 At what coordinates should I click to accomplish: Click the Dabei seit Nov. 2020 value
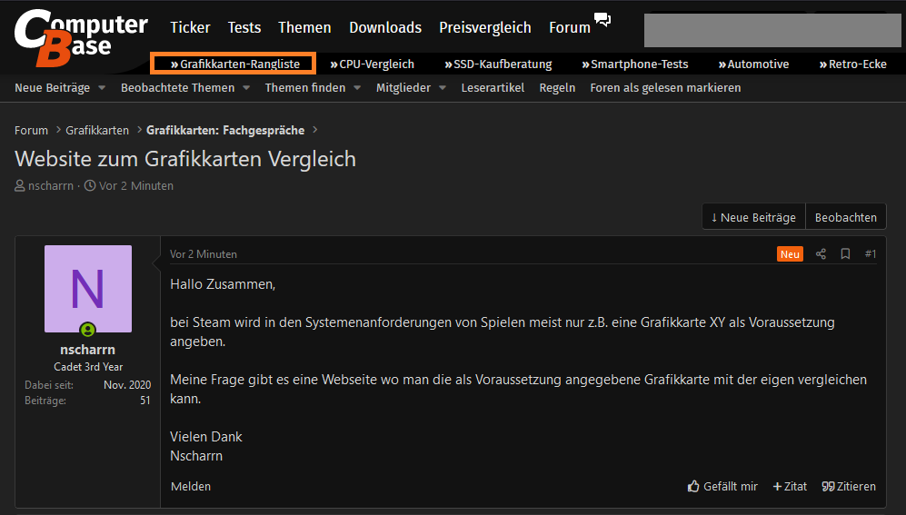tap(127, 385)
